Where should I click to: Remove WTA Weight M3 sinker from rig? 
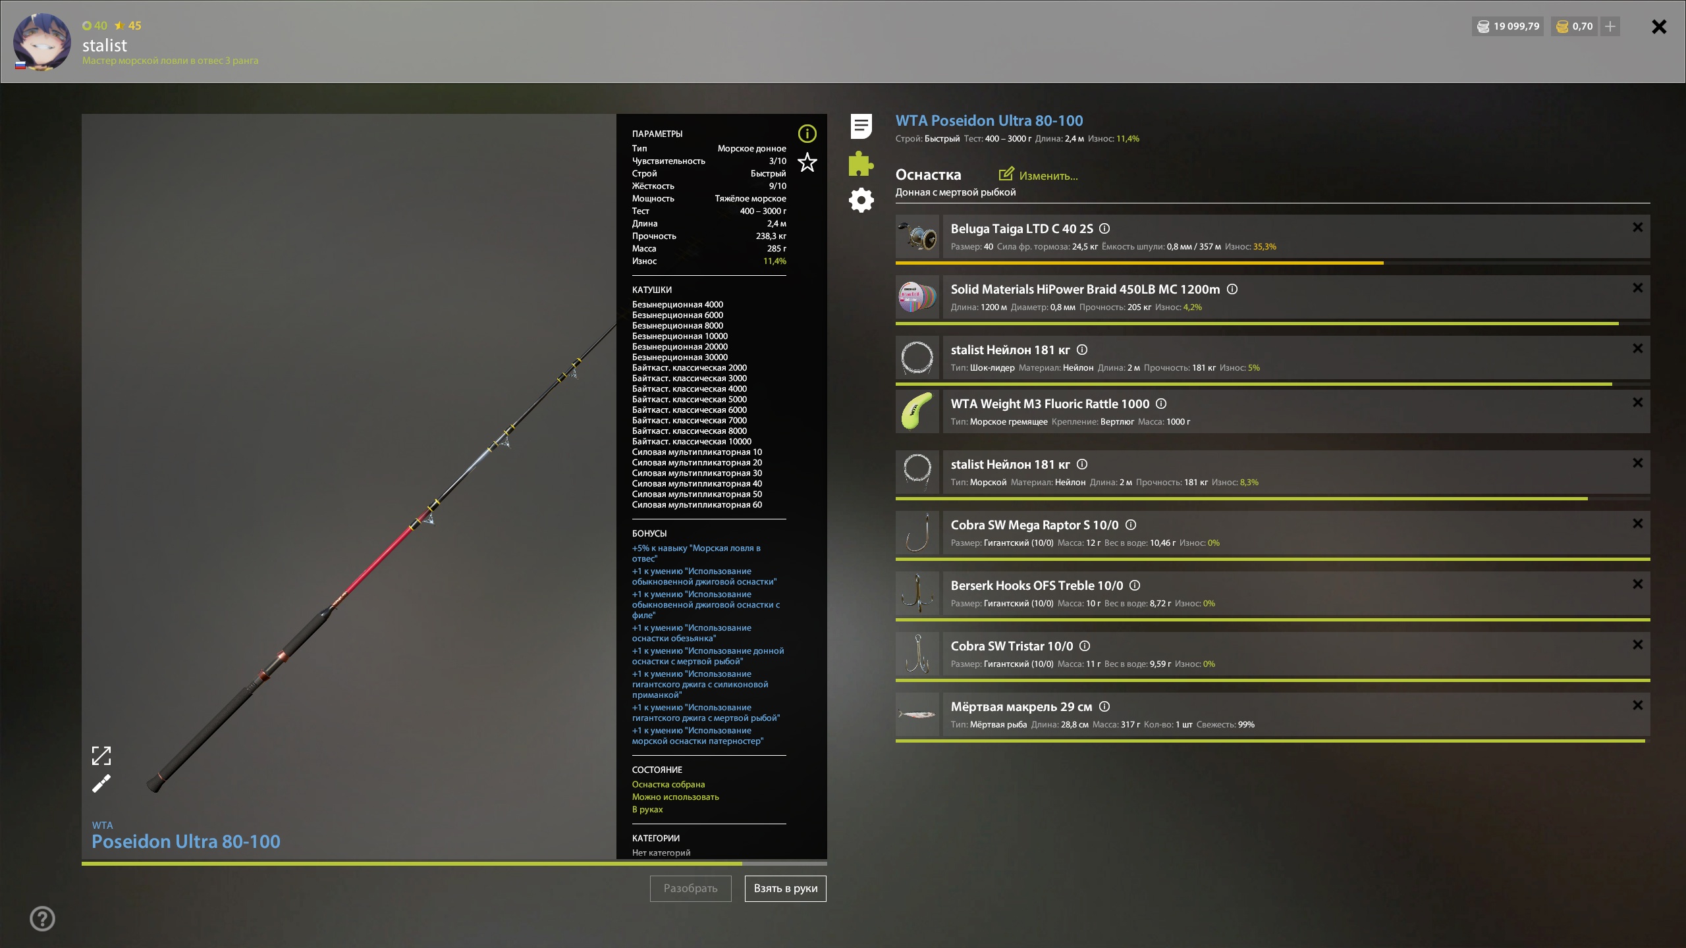coord(1637,402)
